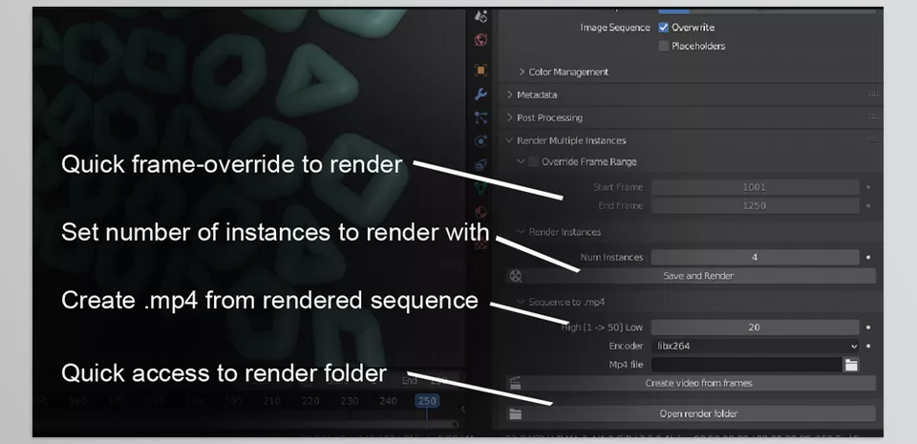The height and width of the screenshot is (444, 917).
Task: Enable the Placeholders checkbox
Action: (x=664, y=46)
